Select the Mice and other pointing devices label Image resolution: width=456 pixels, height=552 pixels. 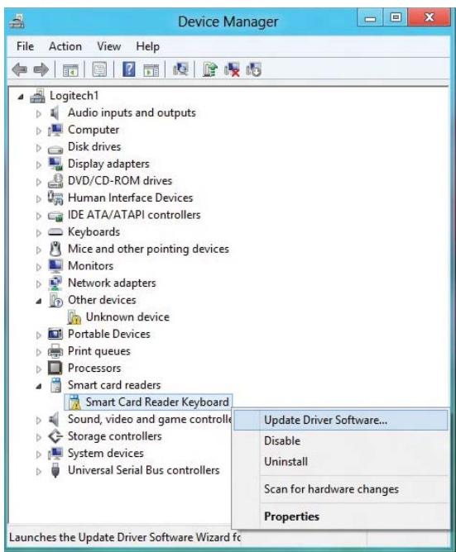click(x=148, y=249)
